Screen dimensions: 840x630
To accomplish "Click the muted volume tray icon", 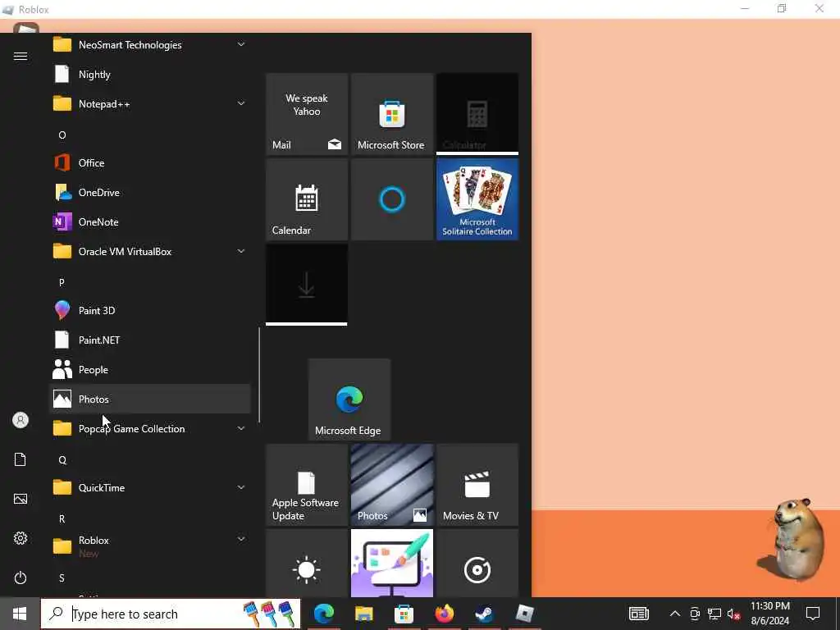I will pyautogui.click(x=734, y=614).
